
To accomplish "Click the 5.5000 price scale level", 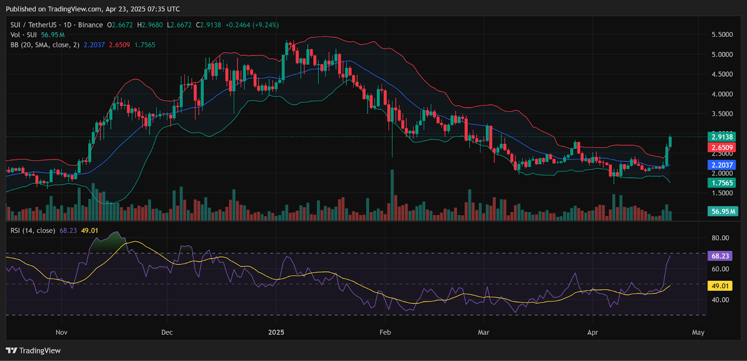I will tap(722, 35).
